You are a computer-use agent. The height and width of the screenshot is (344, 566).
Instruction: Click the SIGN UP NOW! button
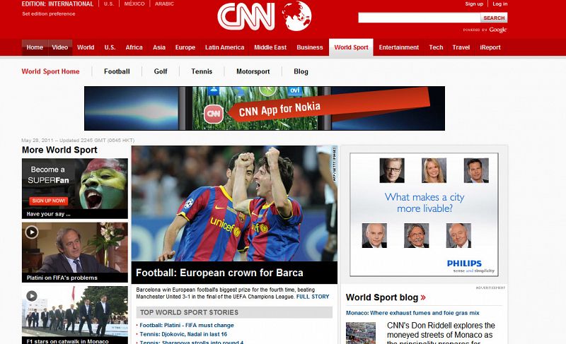coord(48,201)
